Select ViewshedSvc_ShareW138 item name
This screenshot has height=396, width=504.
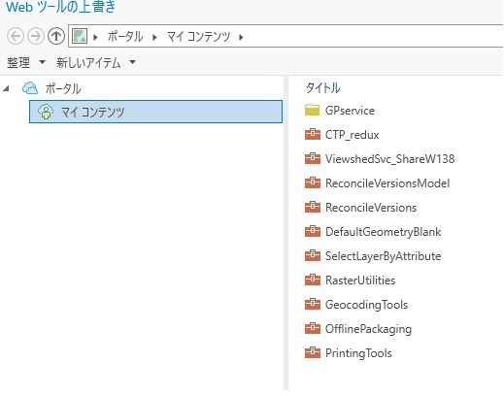(389, 159)
